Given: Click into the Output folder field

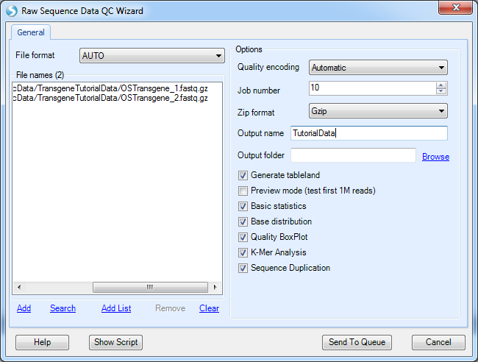Looking at the screenshot, I should pos(353,155).
